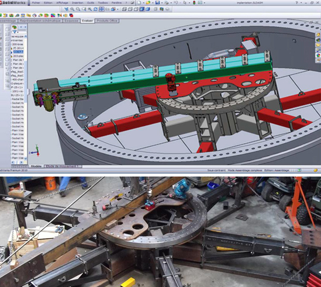Open the Toolbox menu
The height and width of the screenshot is (287, 321).
(x=103, y=3)
